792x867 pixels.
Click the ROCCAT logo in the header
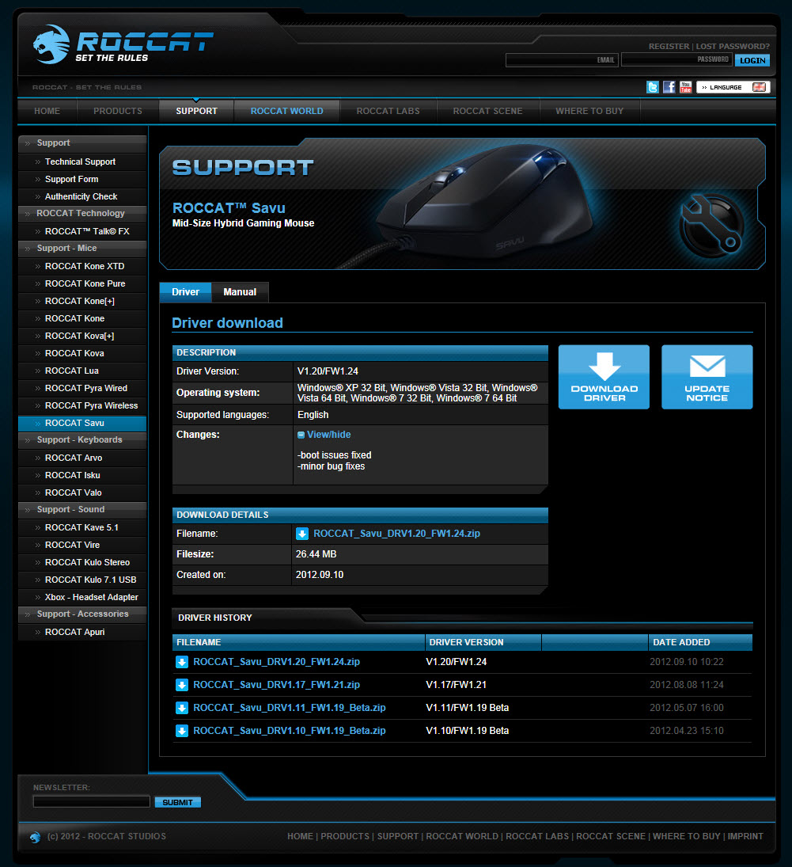point(123,44)
